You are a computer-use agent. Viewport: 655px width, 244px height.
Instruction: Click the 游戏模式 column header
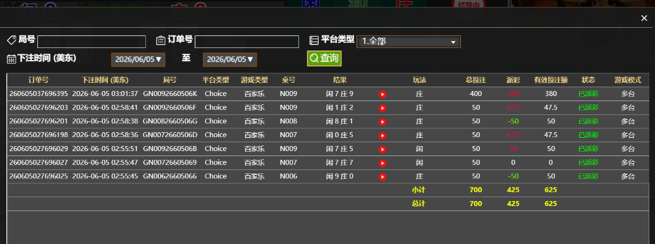point(627,80)
